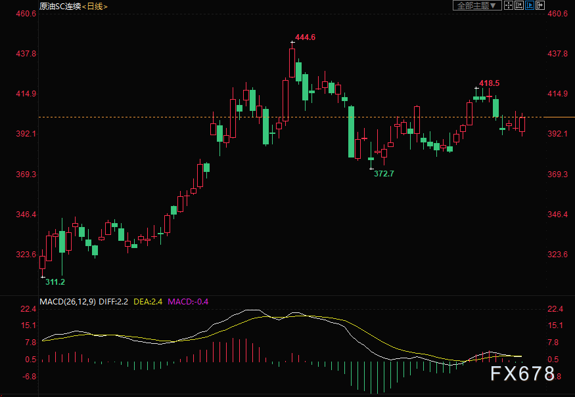Select the tall red candle below 444.6
Viewport: 575px width, 397px height.
pos(292,62)
